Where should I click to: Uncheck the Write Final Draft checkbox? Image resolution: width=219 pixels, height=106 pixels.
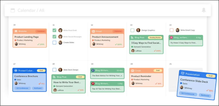tap(54, 30)
